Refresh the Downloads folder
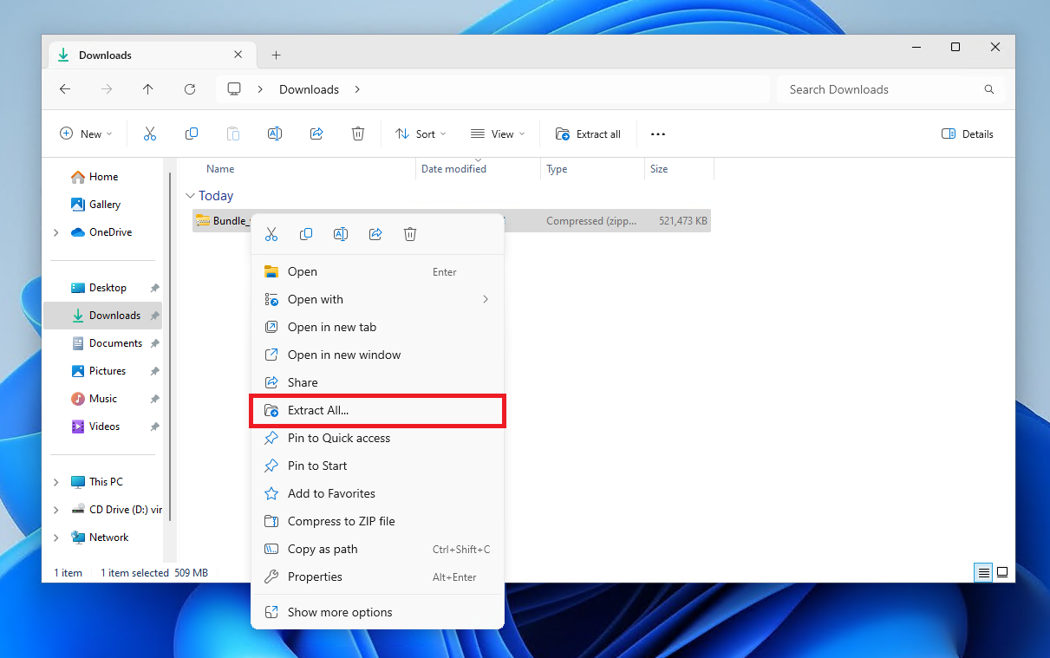The width and height of the screenshot is (1050, 658). click(x=190, y=88)
